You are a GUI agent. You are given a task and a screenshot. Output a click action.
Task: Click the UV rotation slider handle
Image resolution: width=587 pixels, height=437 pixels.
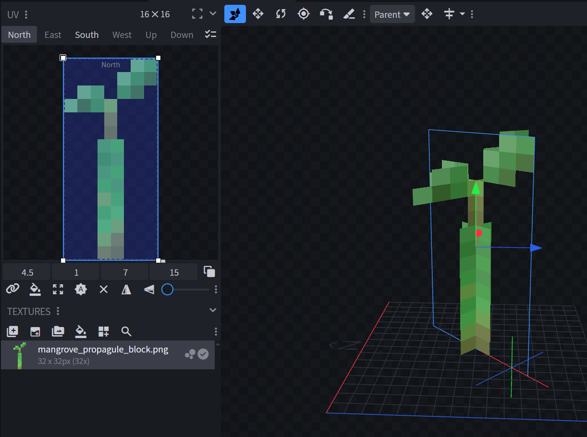click(167, 289)
